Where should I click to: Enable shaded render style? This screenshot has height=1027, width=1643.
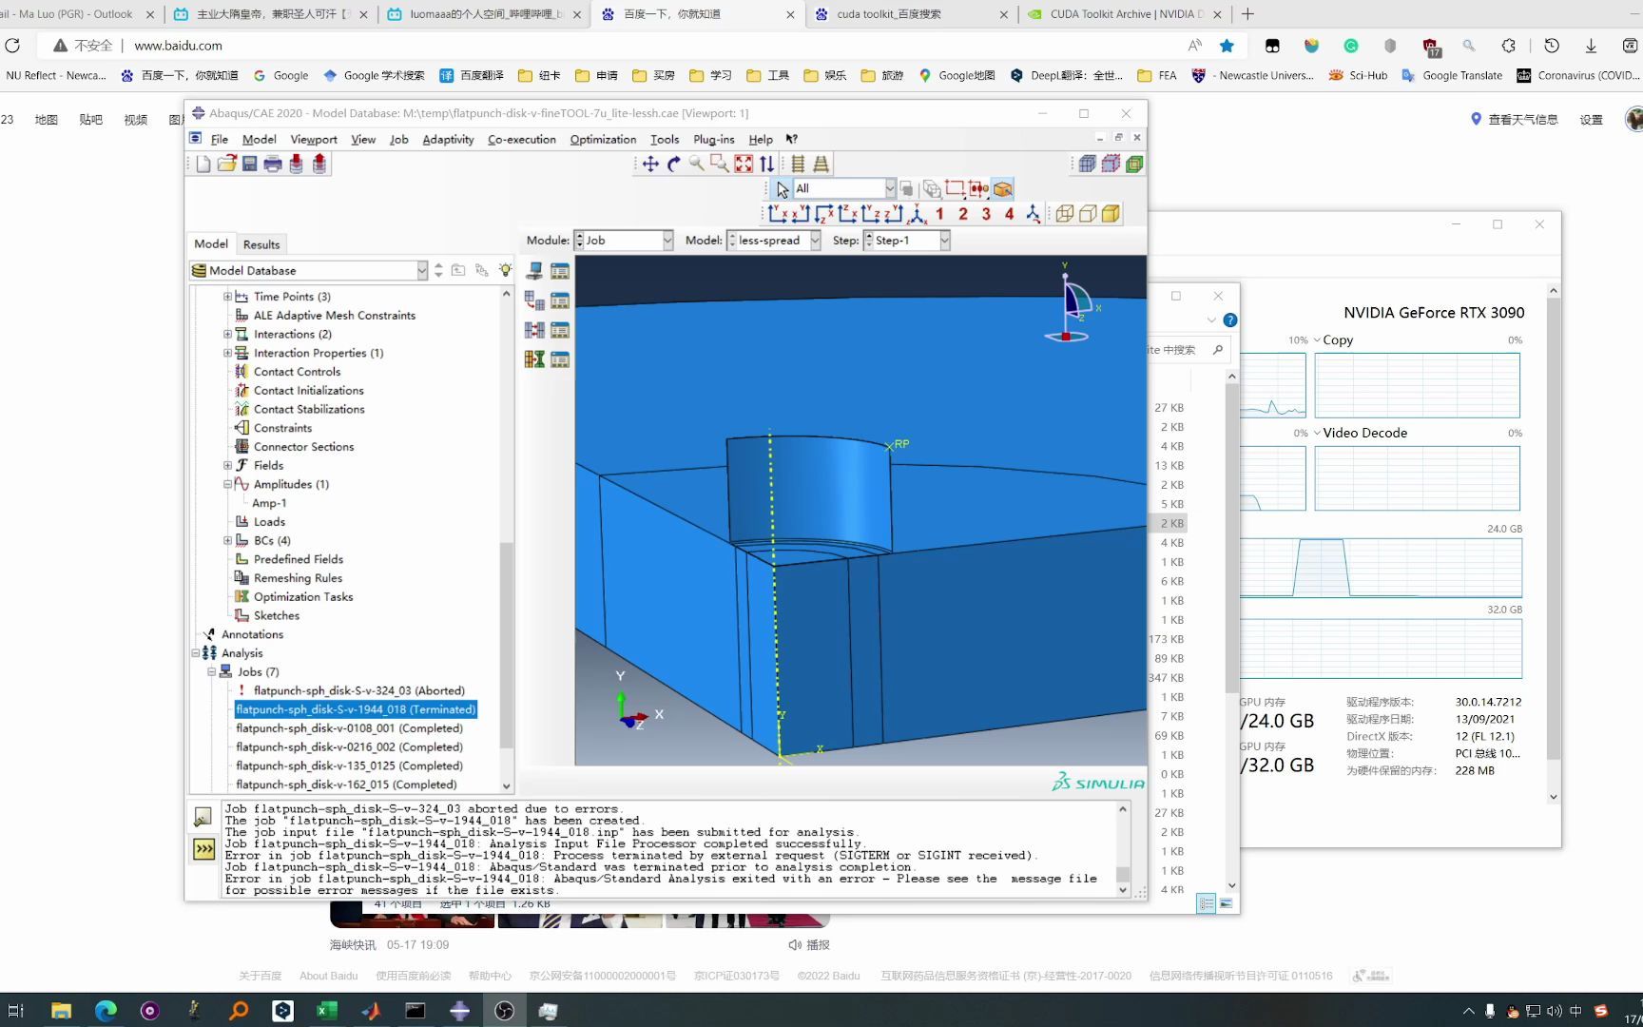point(1111,214)
